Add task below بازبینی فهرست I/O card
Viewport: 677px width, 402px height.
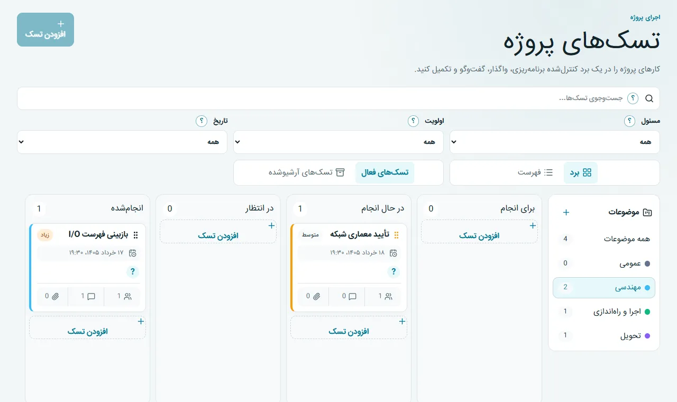click(x=87, y=327)
